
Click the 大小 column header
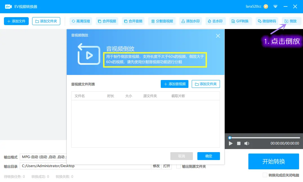coord(128,96)
